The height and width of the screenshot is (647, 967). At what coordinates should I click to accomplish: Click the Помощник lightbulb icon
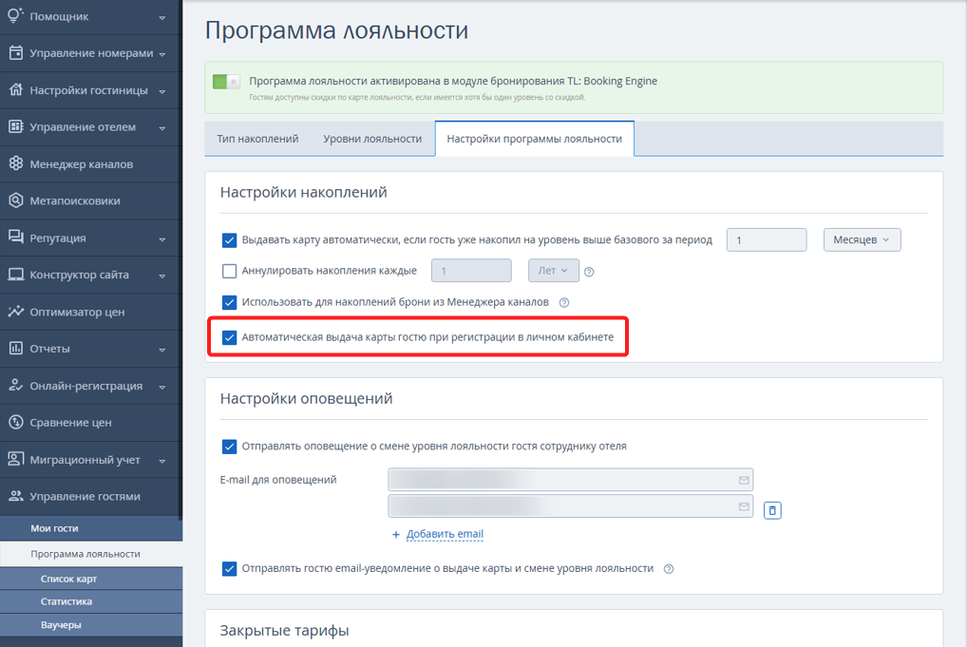[15, 15]
